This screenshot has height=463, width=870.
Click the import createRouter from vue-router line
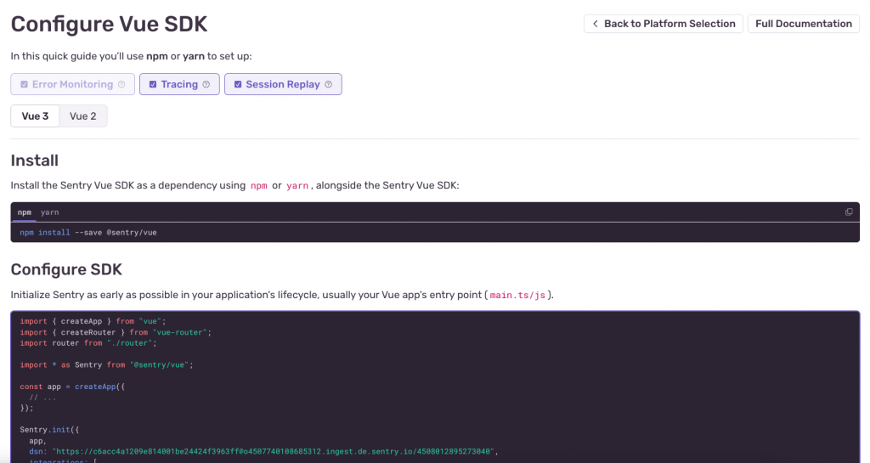pos(116,332)
